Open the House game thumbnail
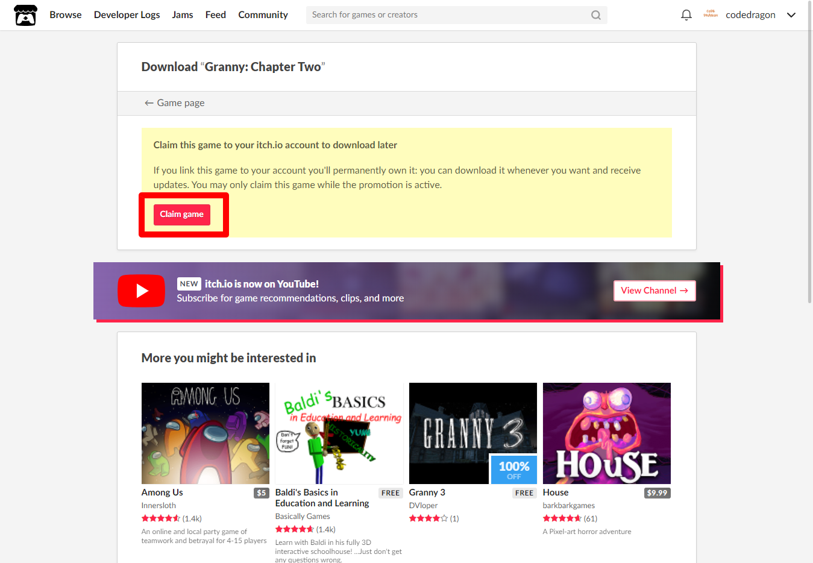 click(607, 433)
